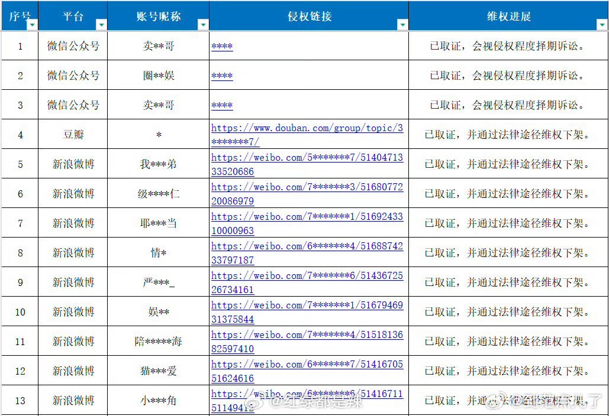
Task: Select nickname cell 小***角
Action: coord(158,400)
